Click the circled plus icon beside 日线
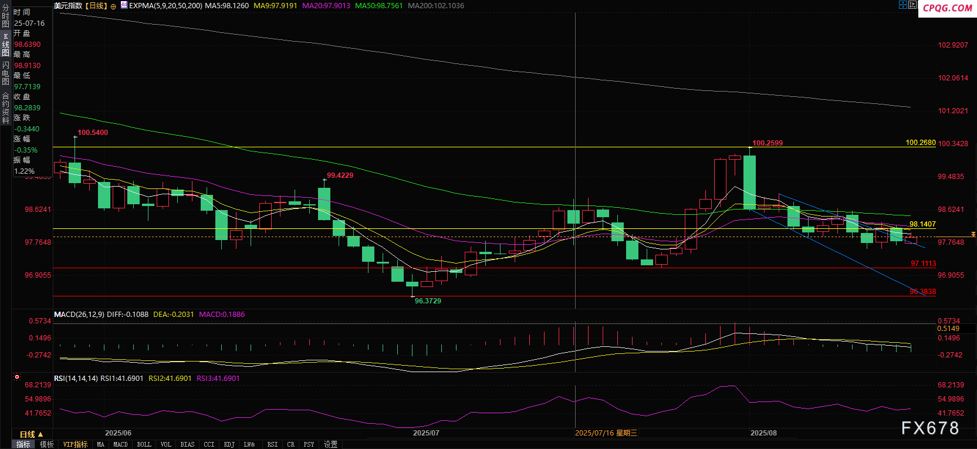This screenshot has height=449, width=977. [113, 6]
